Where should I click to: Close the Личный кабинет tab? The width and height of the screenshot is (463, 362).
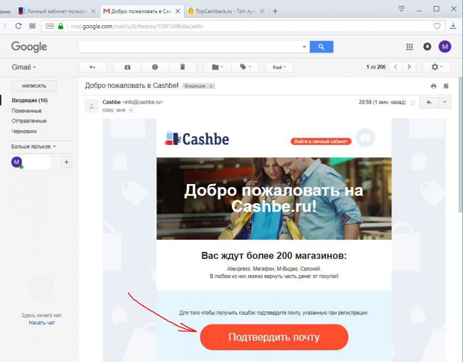point(93,11)
